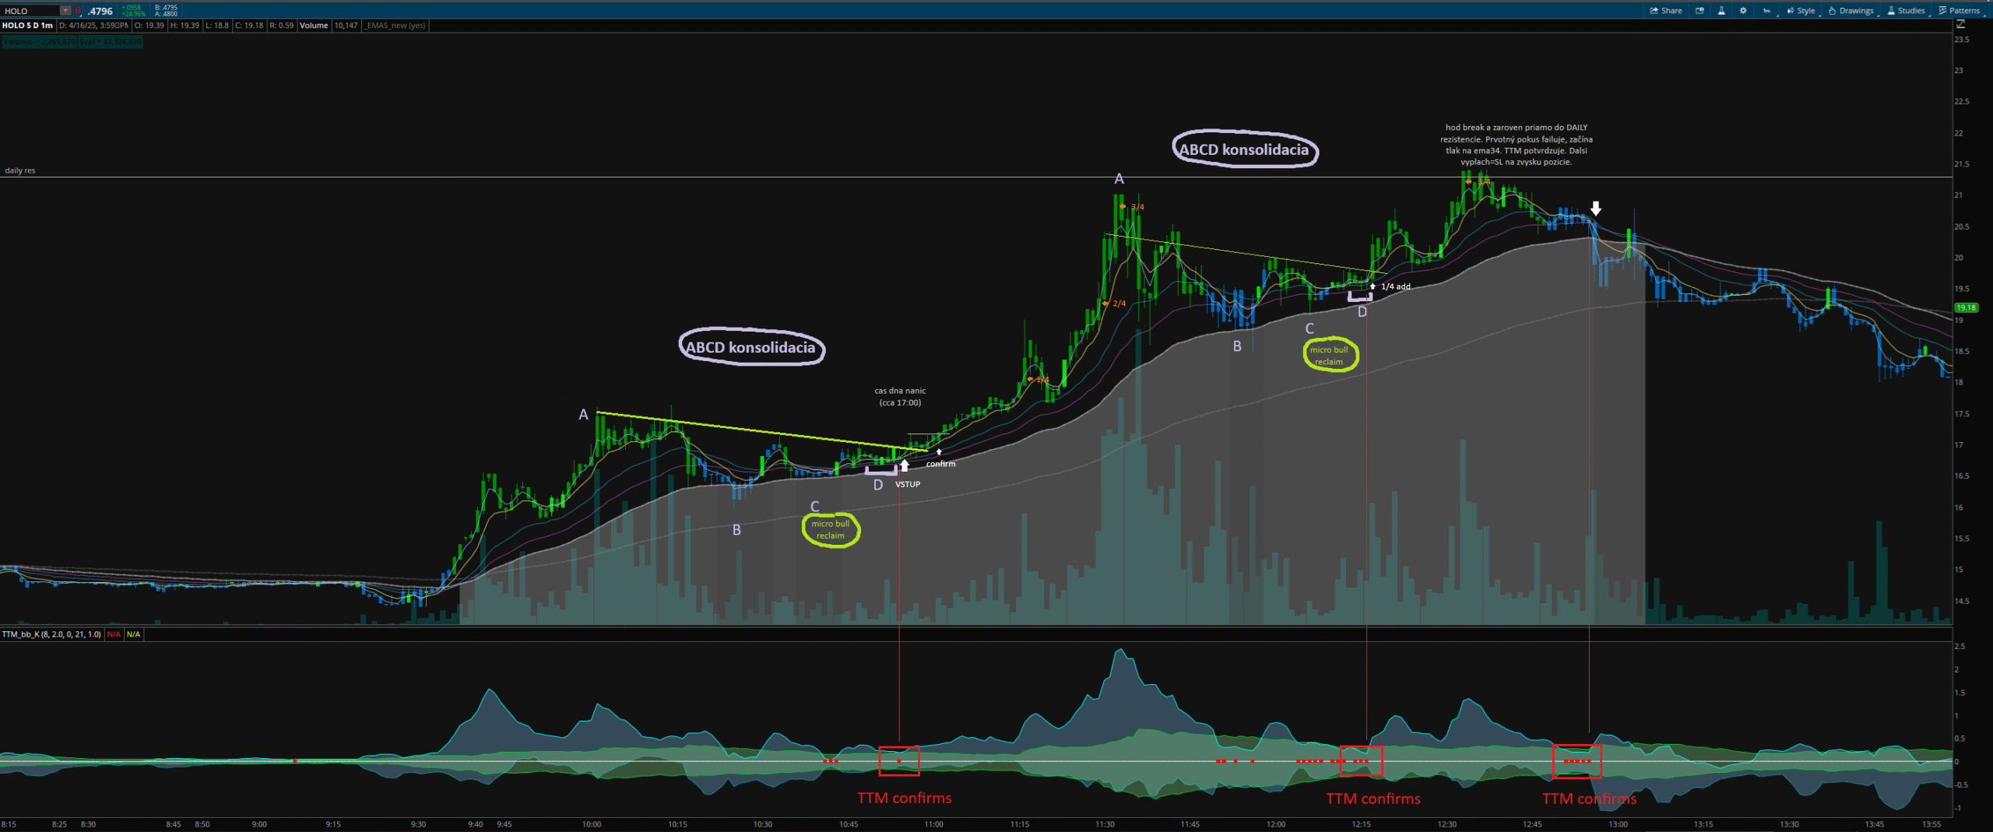Click the _EMAS_new (yes) study label

[x=395, y=26]
